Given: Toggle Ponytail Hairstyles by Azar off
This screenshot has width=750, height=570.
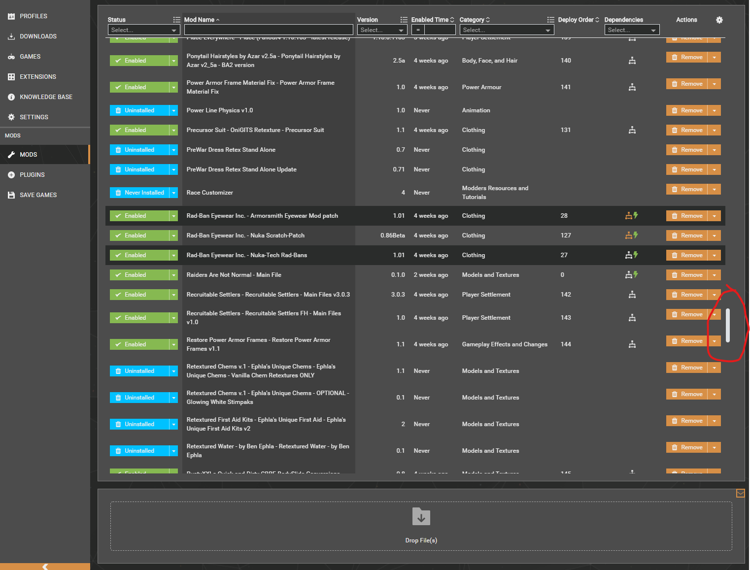Looking at the screenshot, I should 139,60.
